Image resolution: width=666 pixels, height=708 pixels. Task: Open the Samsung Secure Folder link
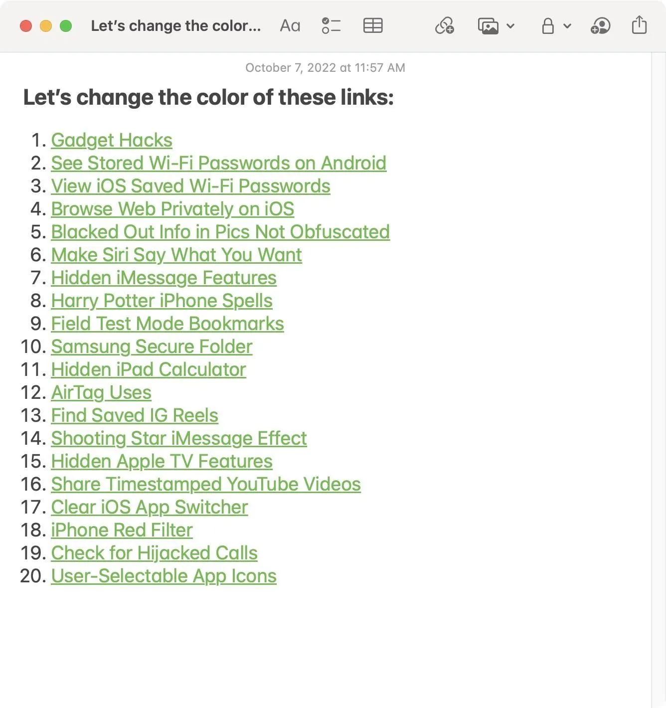pyautogui.click(x=152, y=347)
